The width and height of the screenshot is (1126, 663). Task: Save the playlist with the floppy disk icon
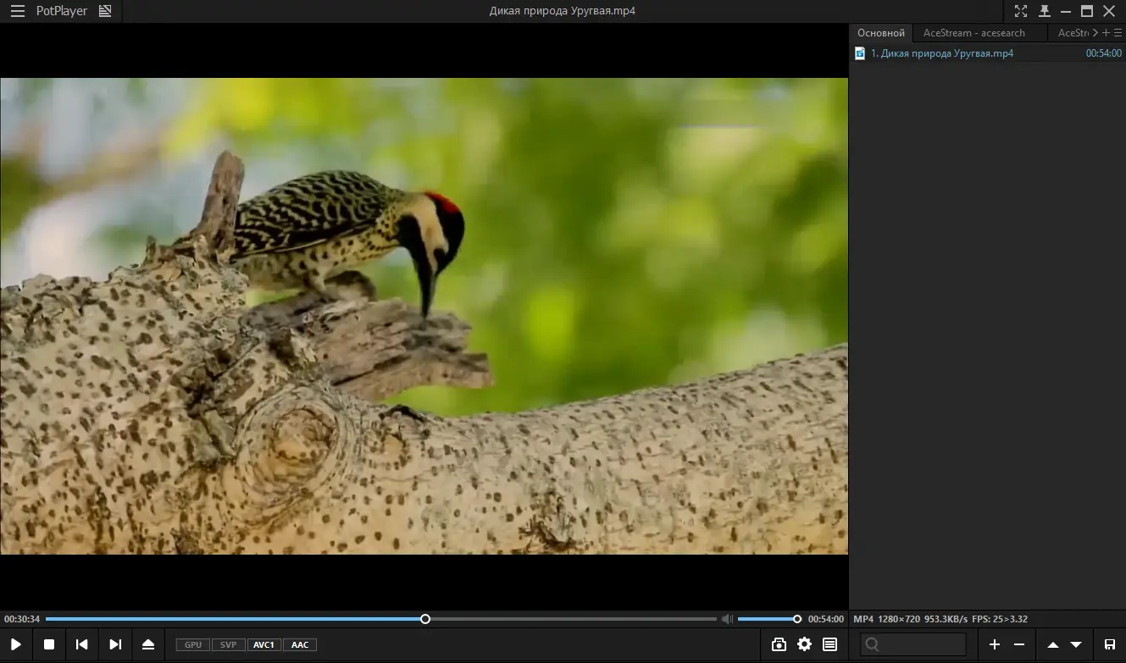[x=1110, y=644]
